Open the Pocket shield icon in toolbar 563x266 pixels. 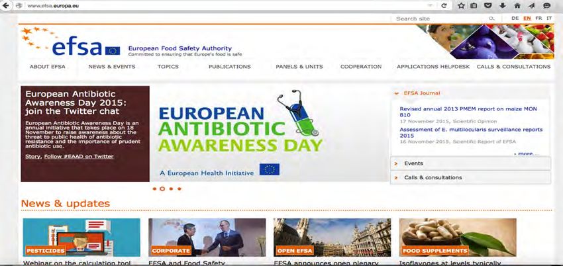point(488,5)
